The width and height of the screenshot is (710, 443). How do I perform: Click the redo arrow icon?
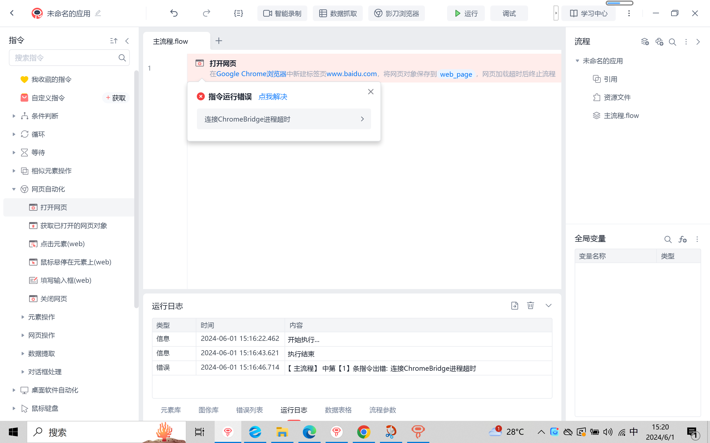pos(207,13)
